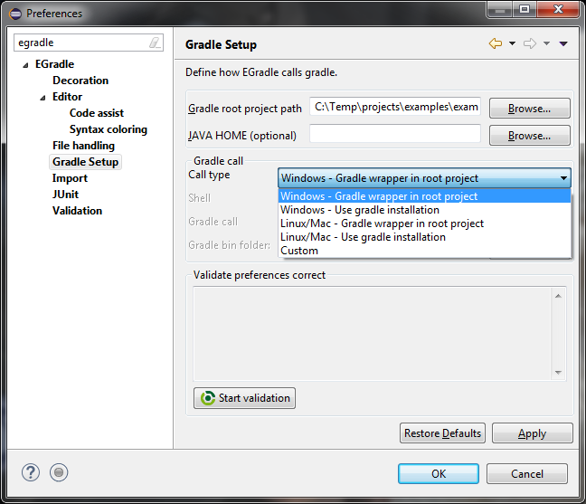Choose Windows - Use gradle installation
Viewport: 586px width, 504px height.
coord(424,210)
